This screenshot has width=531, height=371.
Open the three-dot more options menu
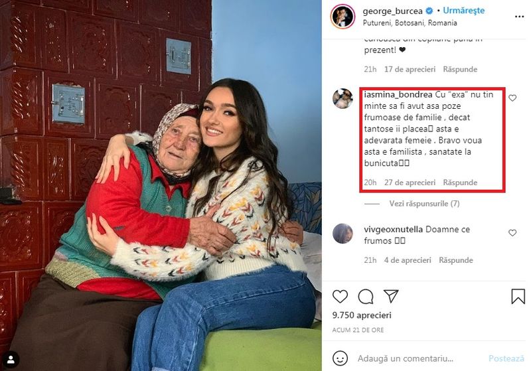[x=519, y=17]
